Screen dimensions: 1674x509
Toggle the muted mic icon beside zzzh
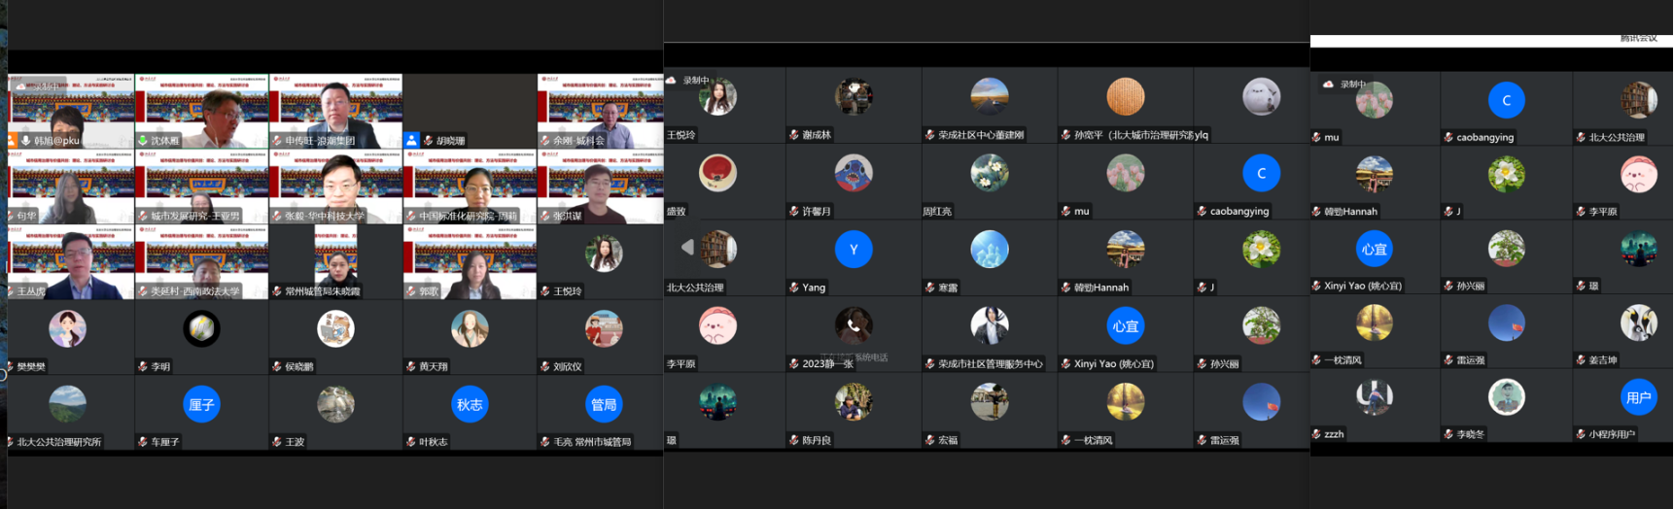pyautogui.click(x=1317, y=434)
